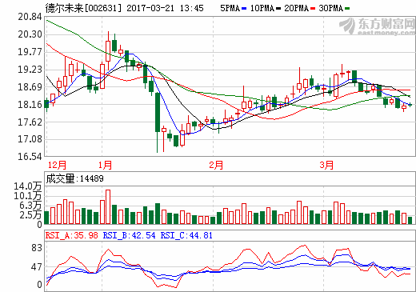Click the stock title 德尔未来[002631]
Viewport: 416px width, 292px height.
pyautogui.click(x=83, y=8)
